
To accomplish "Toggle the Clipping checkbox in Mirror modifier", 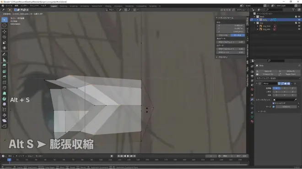I will click(274, 103).
